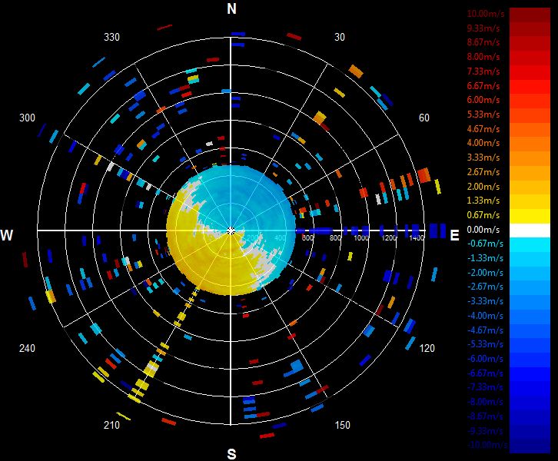Image resolution: width=558 pixels, height=461 pixels.
Task: Click the 120 degree azimuth label
Action: click(427, 348)
